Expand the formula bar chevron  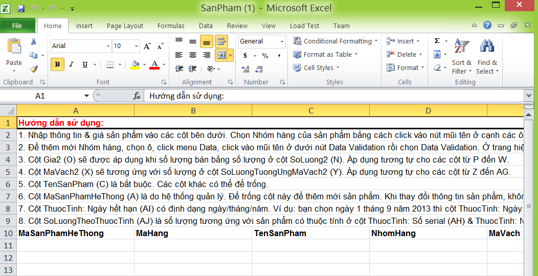pos(528,95)
